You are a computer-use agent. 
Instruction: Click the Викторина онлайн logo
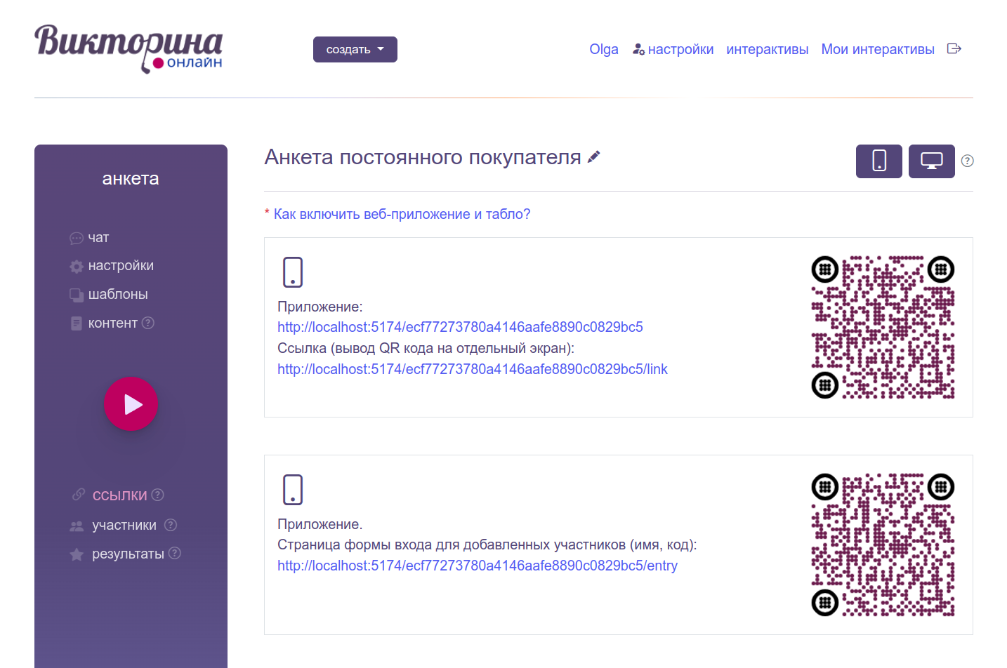129,48
